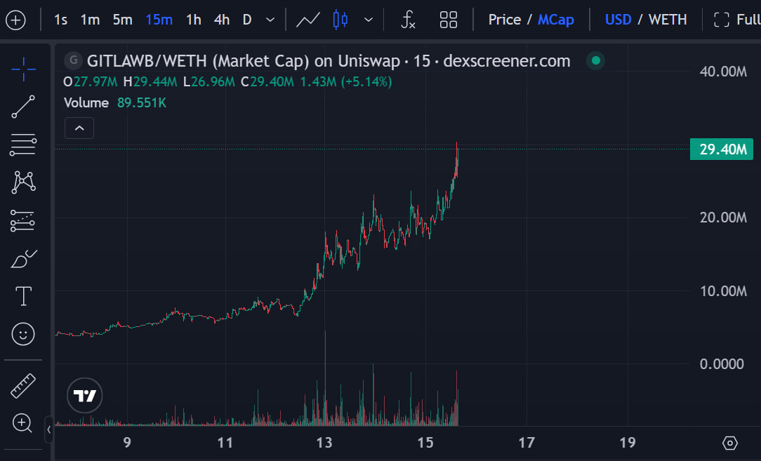
Task: Click the change value 1.43M (+5.14%)
Action: [346, 81]
